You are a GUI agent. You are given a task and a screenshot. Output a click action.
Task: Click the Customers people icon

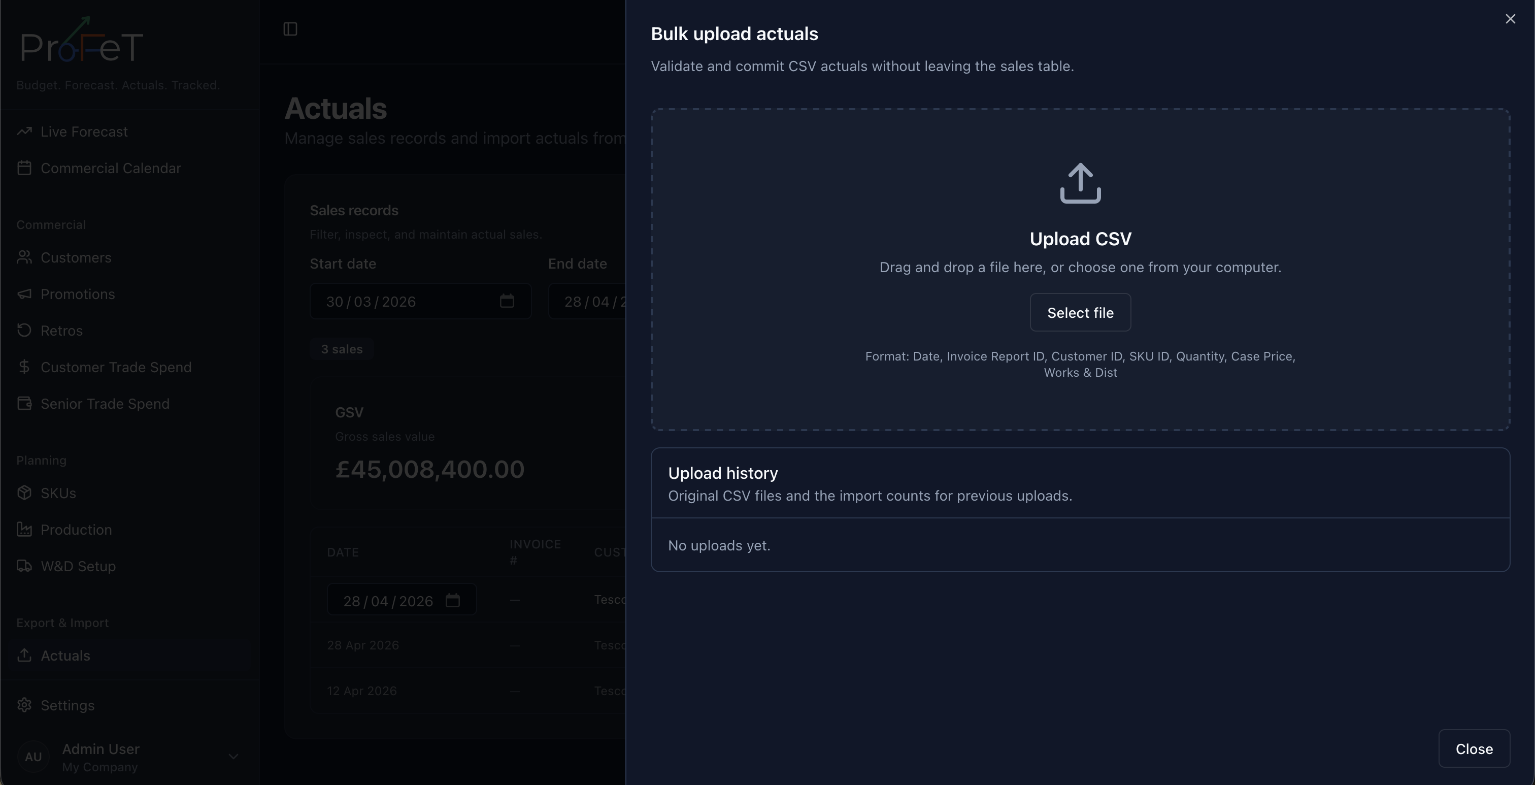pos(24,257)
